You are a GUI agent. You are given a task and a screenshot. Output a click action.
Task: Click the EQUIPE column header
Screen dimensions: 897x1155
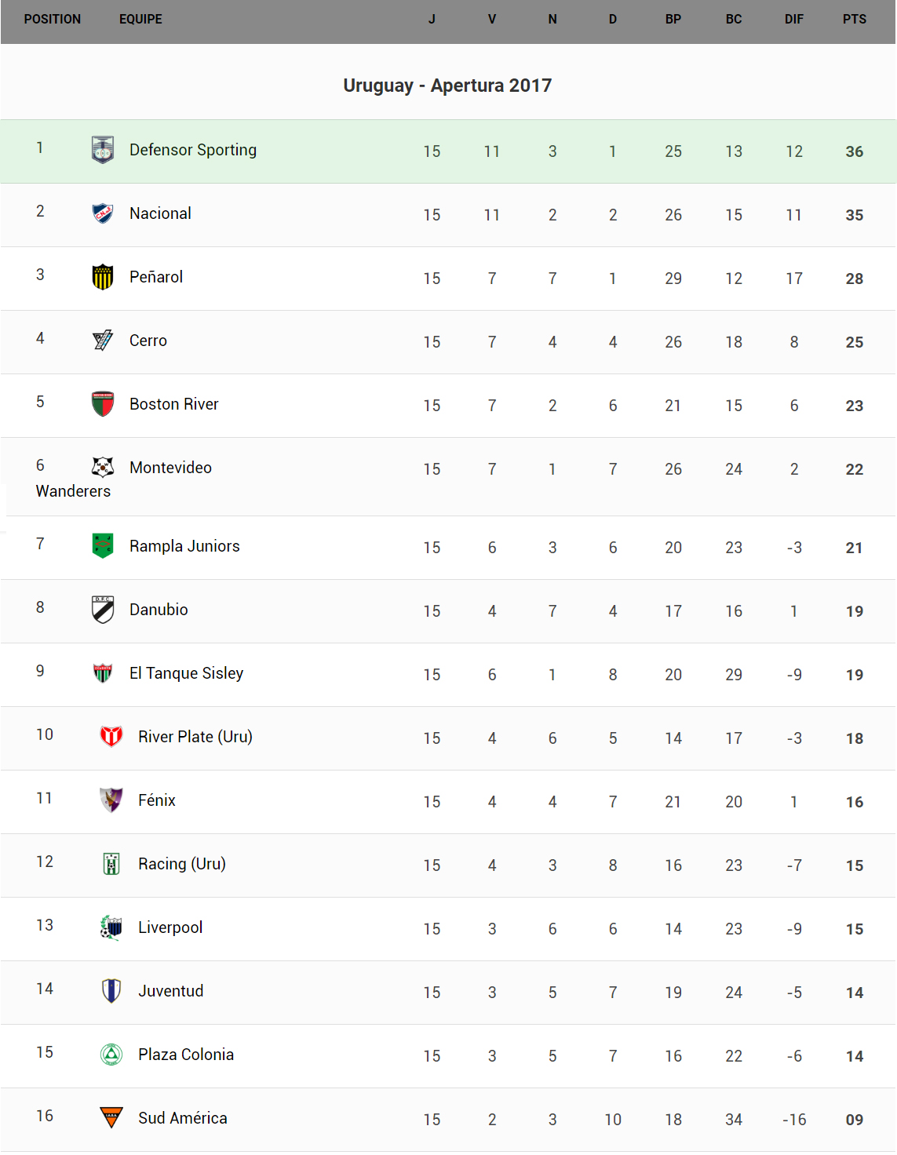point(140,20)
